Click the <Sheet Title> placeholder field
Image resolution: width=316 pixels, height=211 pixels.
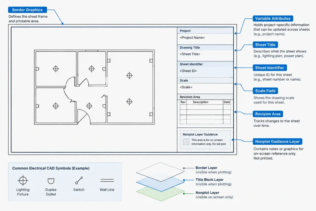point(190,54)
